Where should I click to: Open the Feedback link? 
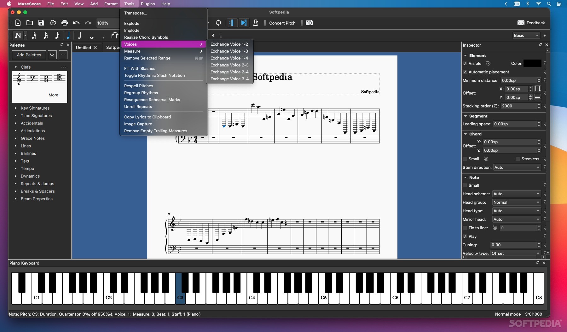pyautogui.click(x=531, y=23)
